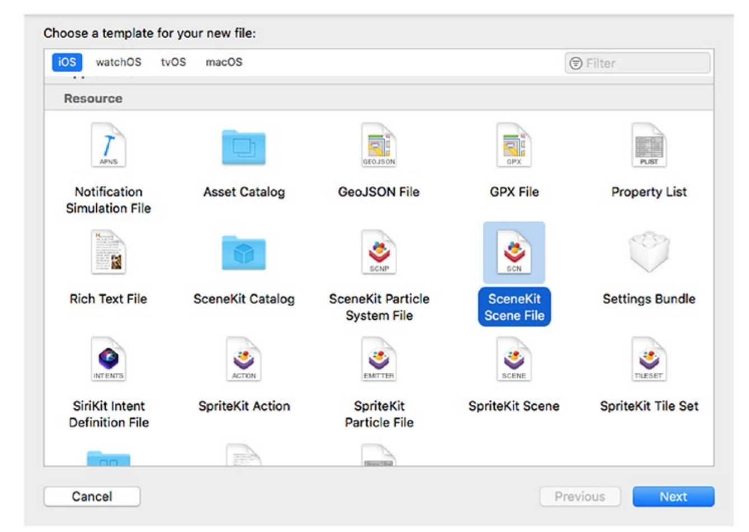The height and width of the screenshot is (532, 749).
Task: Select the SceneKit Particle System File icon
Action: coord(379,252)
